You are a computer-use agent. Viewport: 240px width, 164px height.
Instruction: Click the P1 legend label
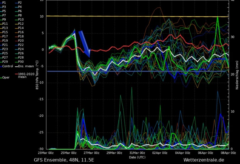click(x=4, y=2)
